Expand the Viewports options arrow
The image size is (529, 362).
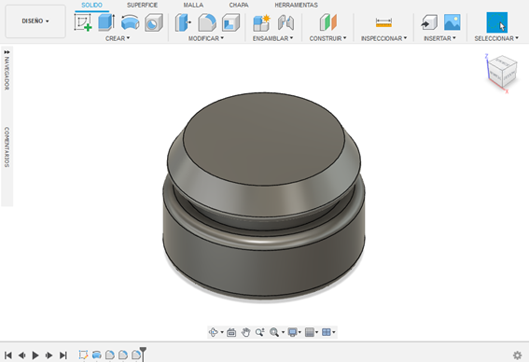point(334,332)
